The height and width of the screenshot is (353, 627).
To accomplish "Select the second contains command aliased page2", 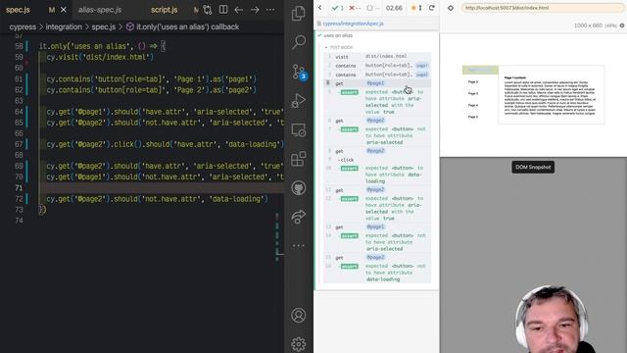I will click(377, 75).
